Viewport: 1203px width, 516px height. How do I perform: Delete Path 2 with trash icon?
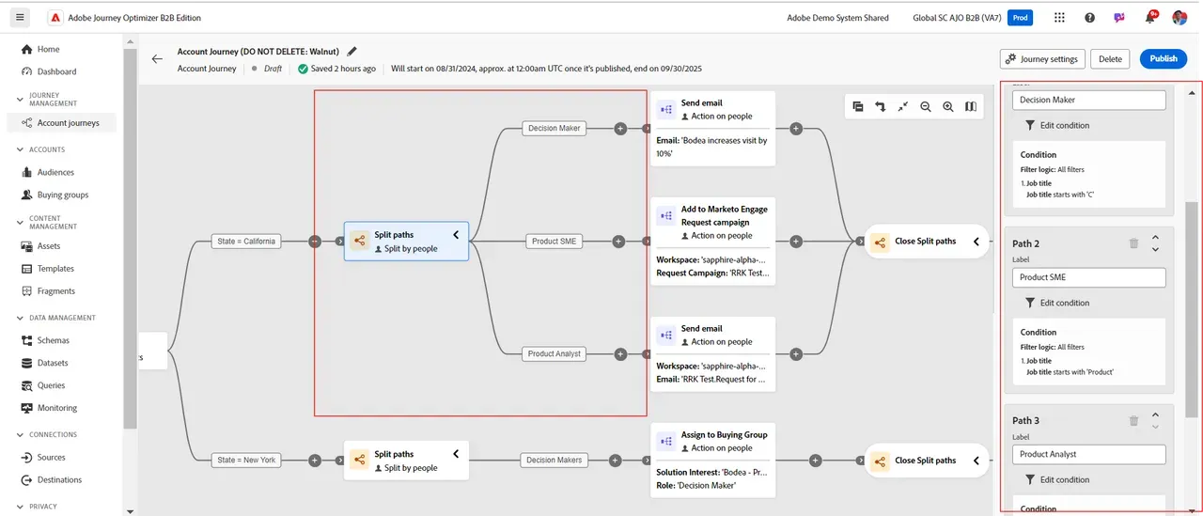pyautogui.click(x=1133, y=242)
